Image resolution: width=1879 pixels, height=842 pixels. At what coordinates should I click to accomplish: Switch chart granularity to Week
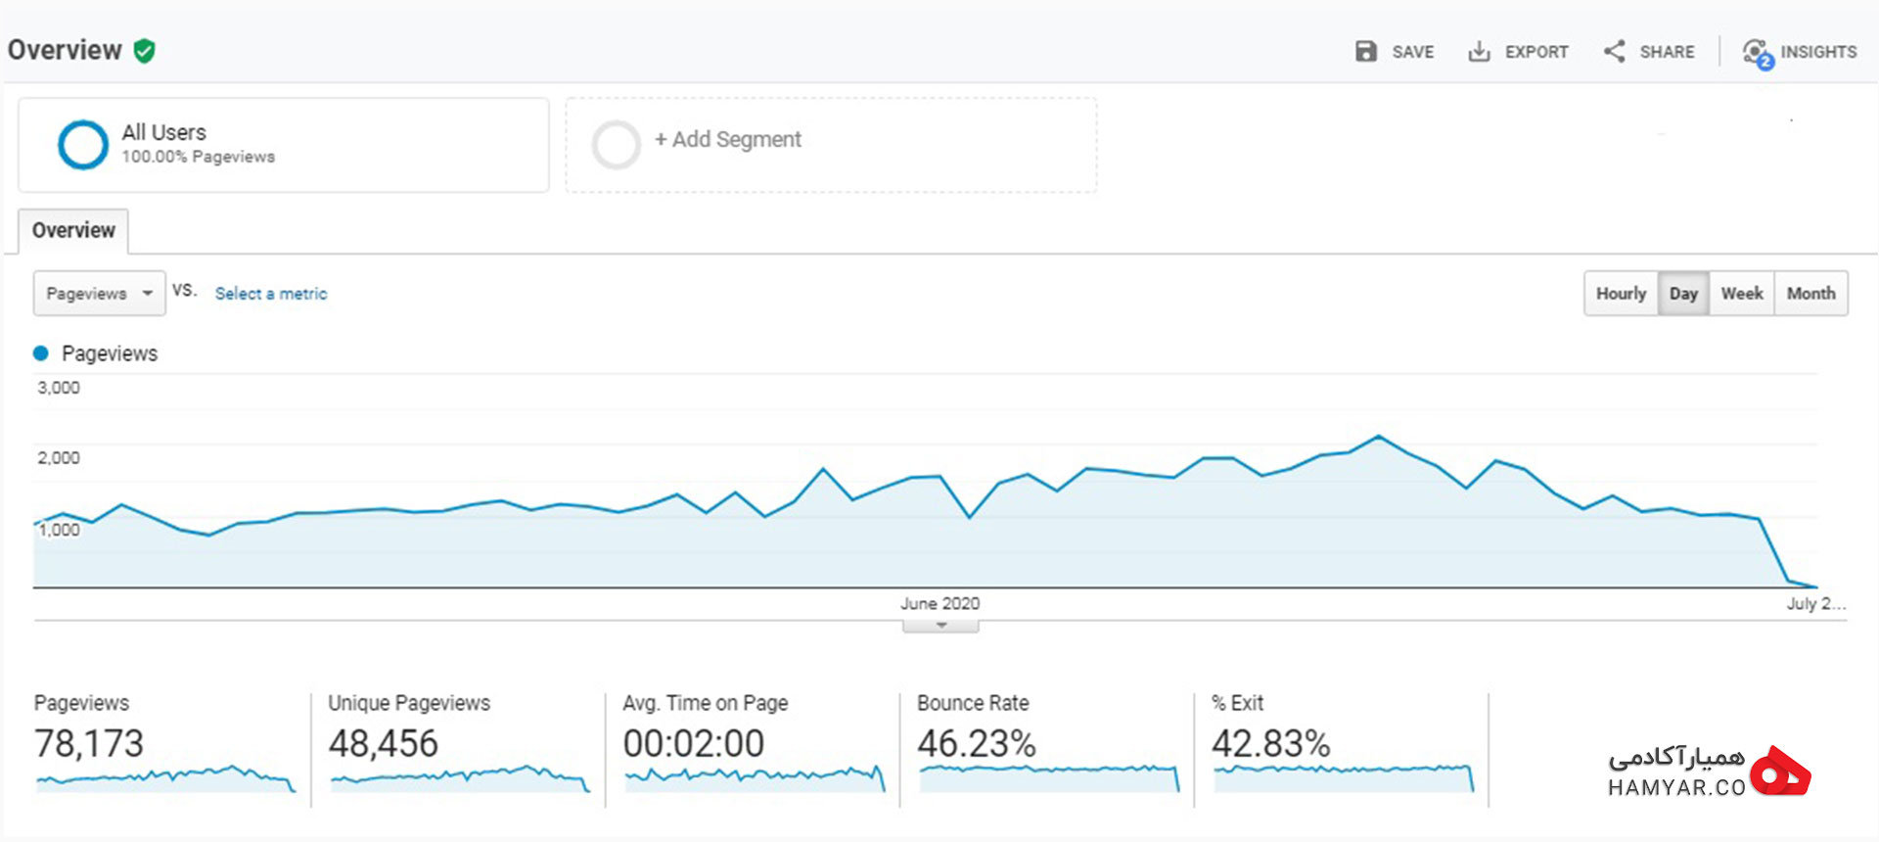pos(1742,294)
